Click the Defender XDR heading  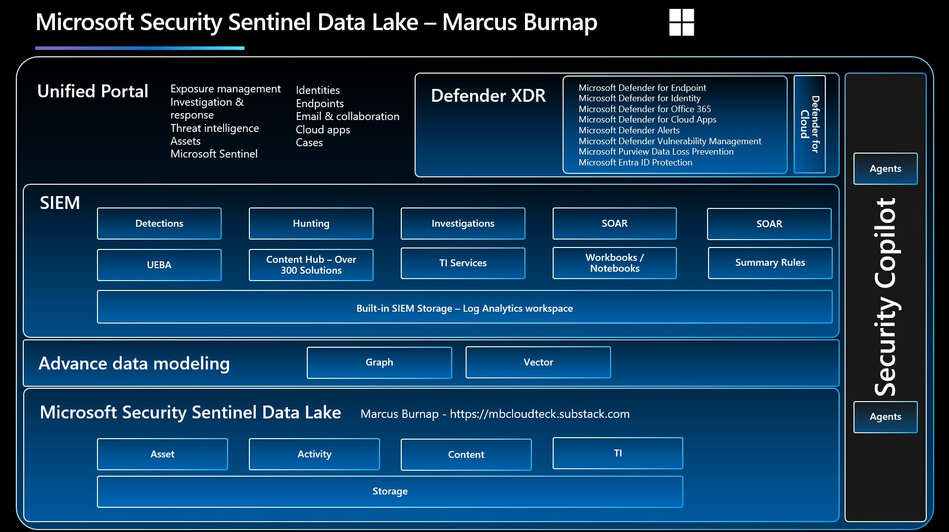pyautogui.click(x=488, y=95)
